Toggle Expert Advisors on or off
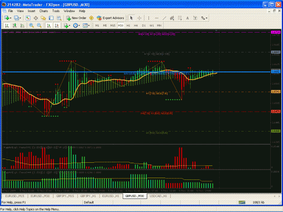 110,18
